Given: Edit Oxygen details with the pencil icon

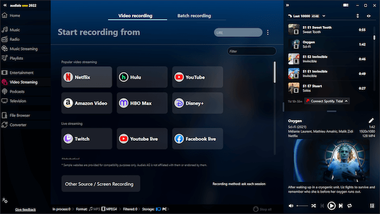Looking at the screenshot, I should (371, 121).
